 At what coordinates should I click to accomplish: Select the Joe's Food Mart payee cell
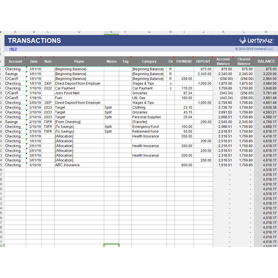click(x=79, y=93)
